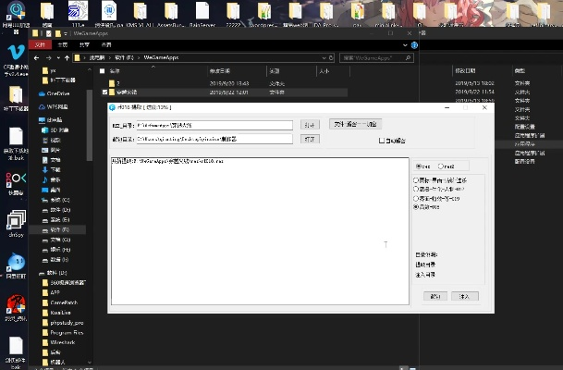Click the POK desktop shortcut icon
The image size is (563, 370).
pyautogui.click(x=16, y=176)
